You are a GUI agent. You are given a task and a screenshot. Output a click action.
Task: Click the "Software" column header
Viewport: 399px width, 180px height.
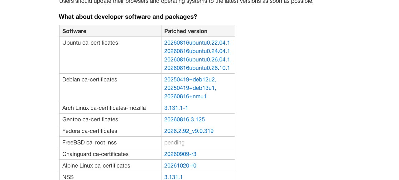pos(110,31)
